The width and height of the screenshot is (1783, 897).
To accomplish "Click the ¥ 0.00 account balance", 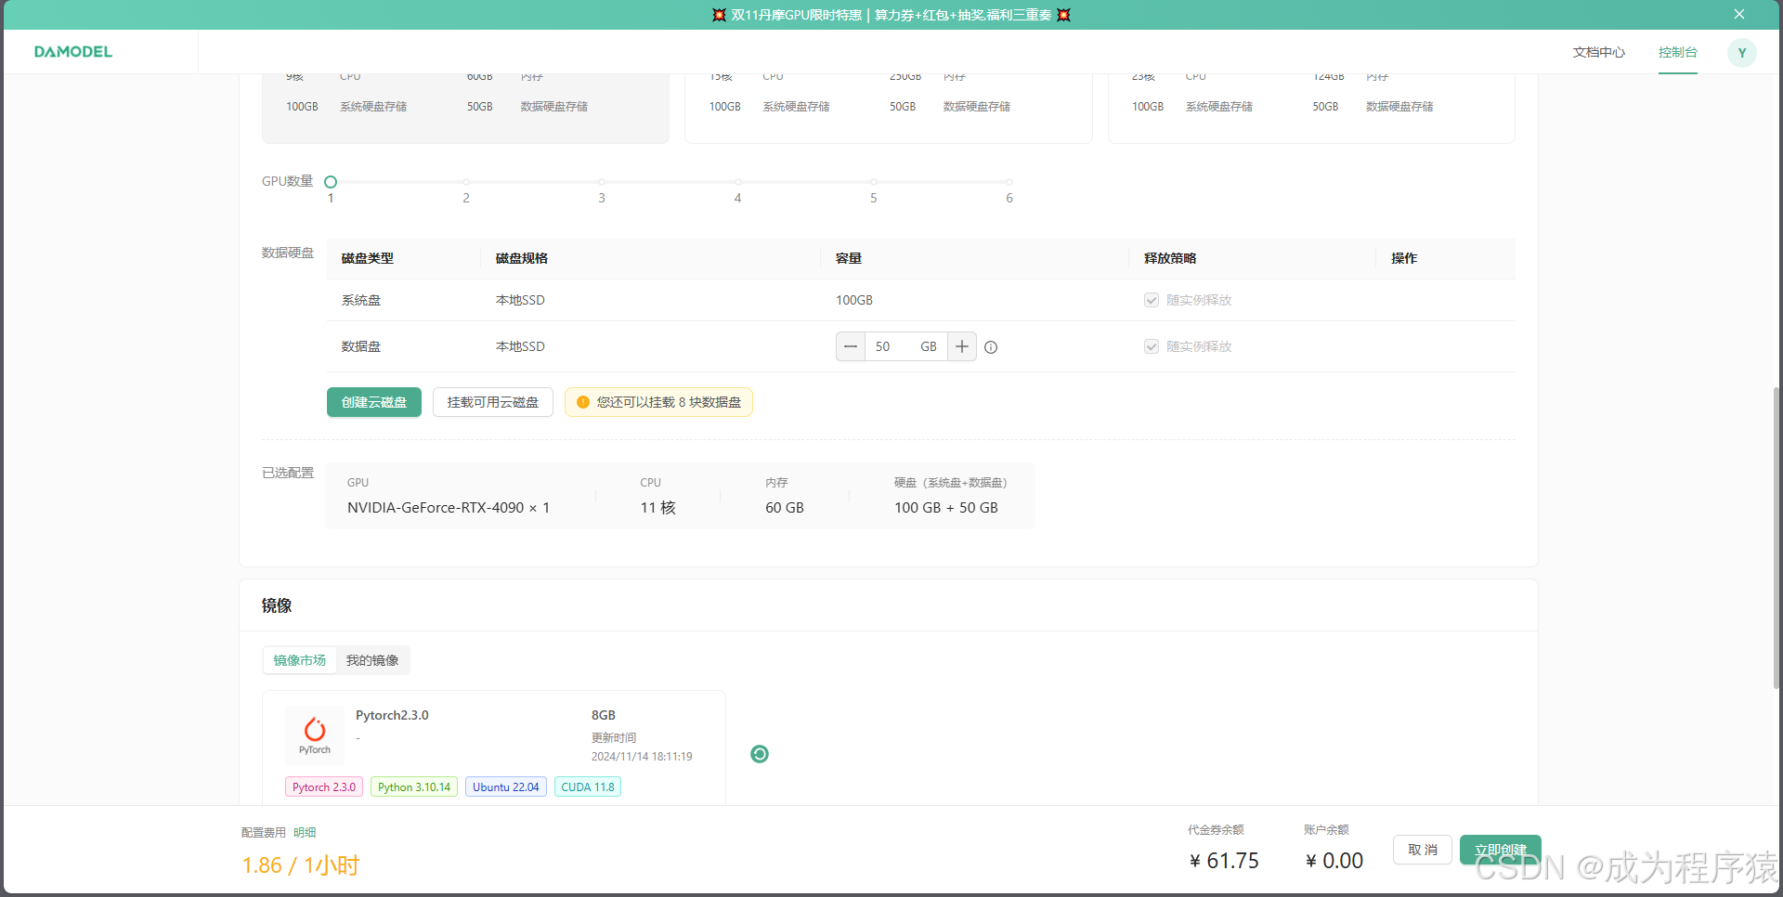I will 1334,861.
